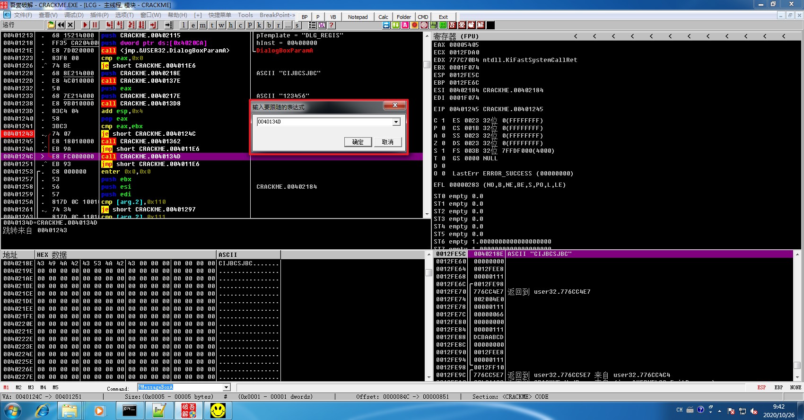Open Memory map with 'm' button
The width and height of the screenshot is (804, 420).
coord(202,25)
